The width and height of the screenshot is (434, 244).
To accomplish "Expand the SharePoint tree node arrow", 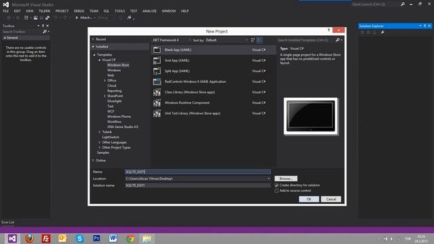I will (104, 96).
